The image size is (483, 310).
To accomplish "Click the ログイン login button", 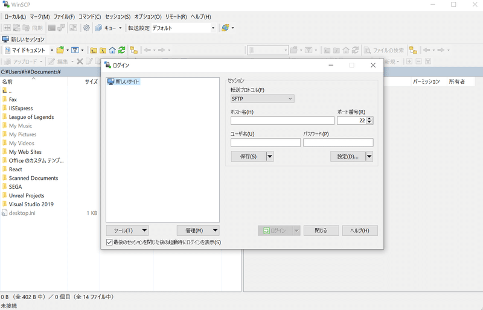I will 275,230.
